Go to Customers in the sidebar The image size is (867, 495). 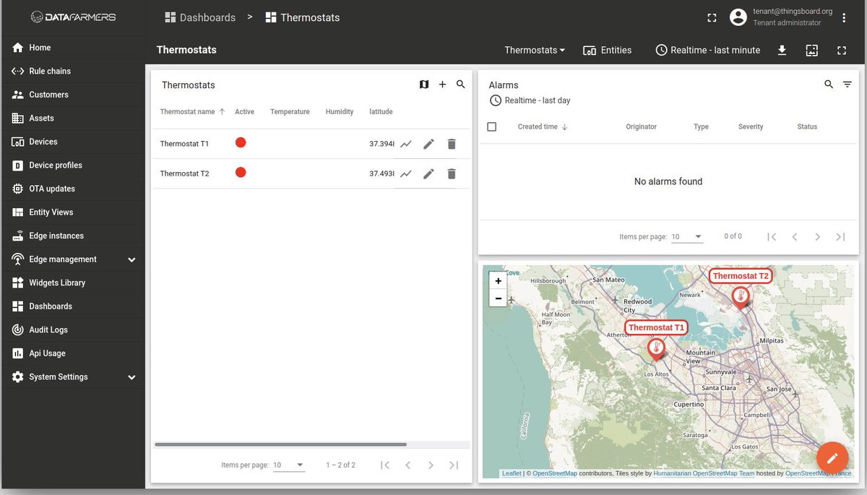tap(73, 95)
